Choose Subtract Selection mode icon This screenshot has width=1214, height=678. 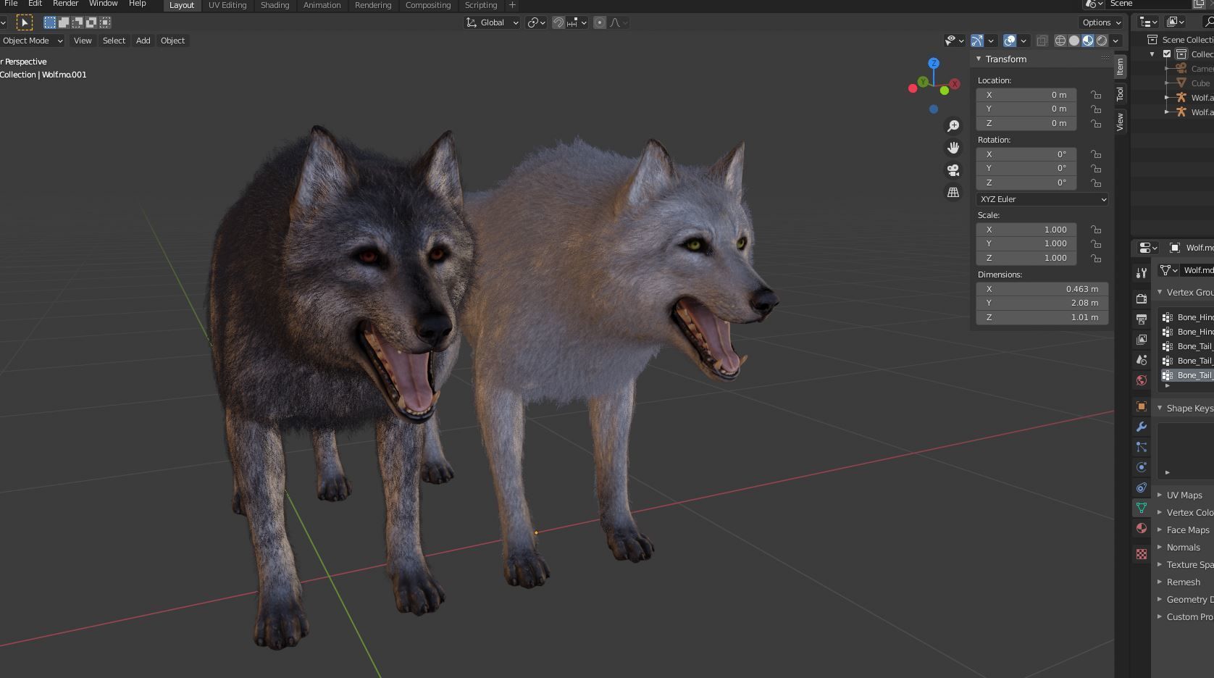(x=78, y=22)
